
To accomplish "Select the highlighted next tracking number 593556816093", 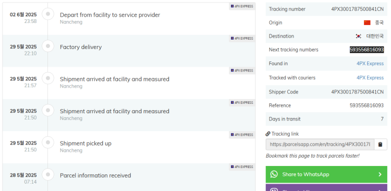I will coord(366,50).
